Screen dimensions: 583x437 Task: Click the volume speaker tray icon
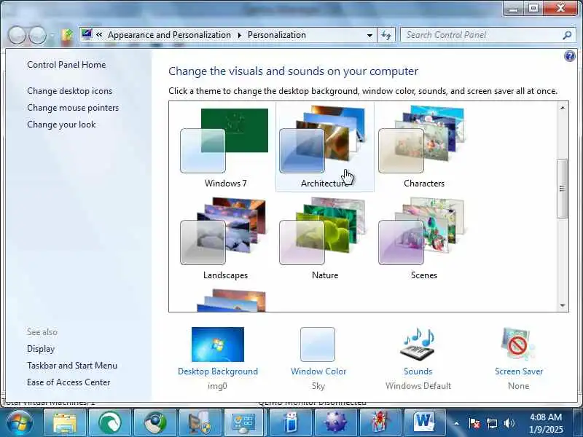coord(509,423)
